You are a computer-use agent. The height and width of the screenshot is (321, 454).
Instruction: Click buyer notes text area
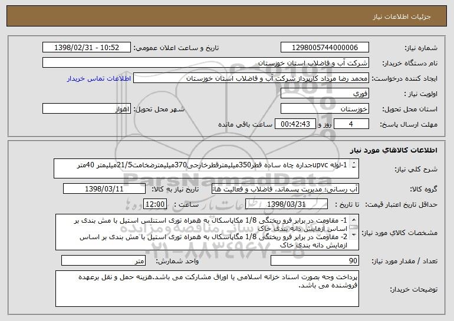point(207,289)
